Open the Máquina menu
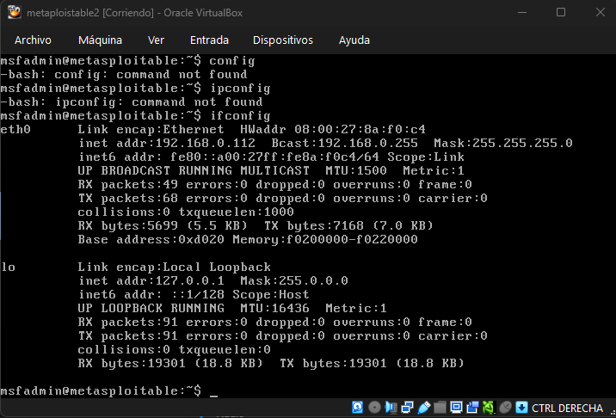This screenshot has width=616, height=418. (100, 40)
